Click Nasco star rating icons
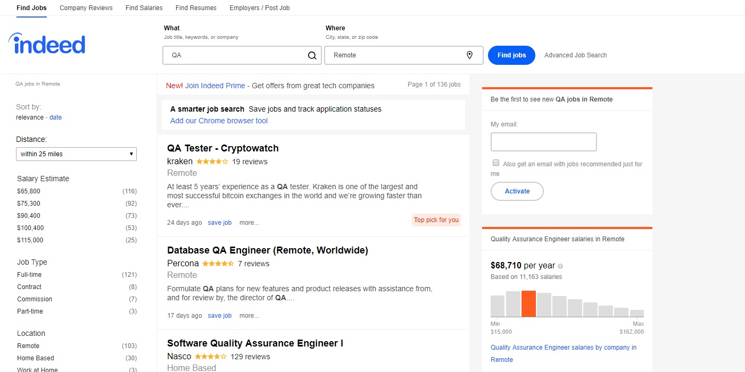 coord(211,357)
